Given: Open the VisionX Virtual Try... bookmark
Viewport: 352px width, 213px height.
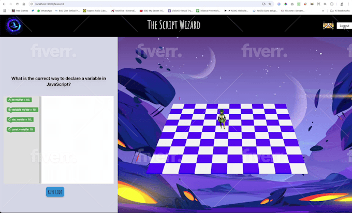Looking at the screenshot, I should [x=180, y=11].
